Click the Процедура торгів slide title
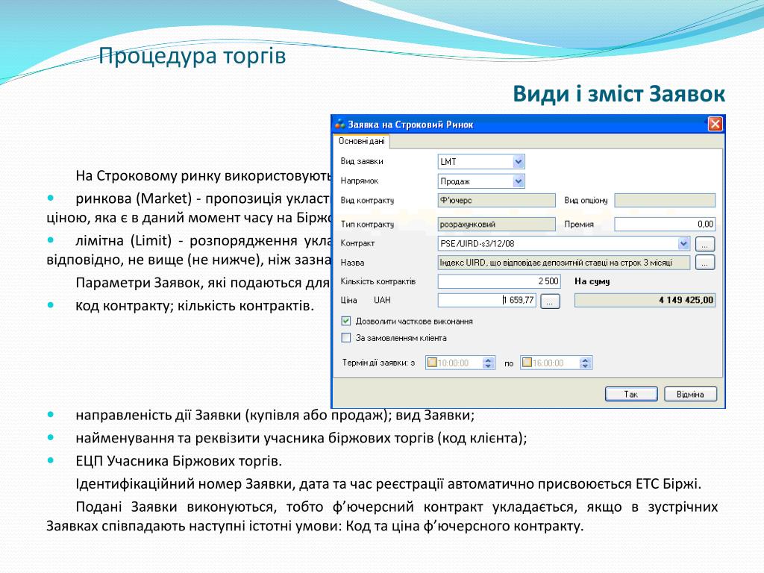 [x=192, y=55]
